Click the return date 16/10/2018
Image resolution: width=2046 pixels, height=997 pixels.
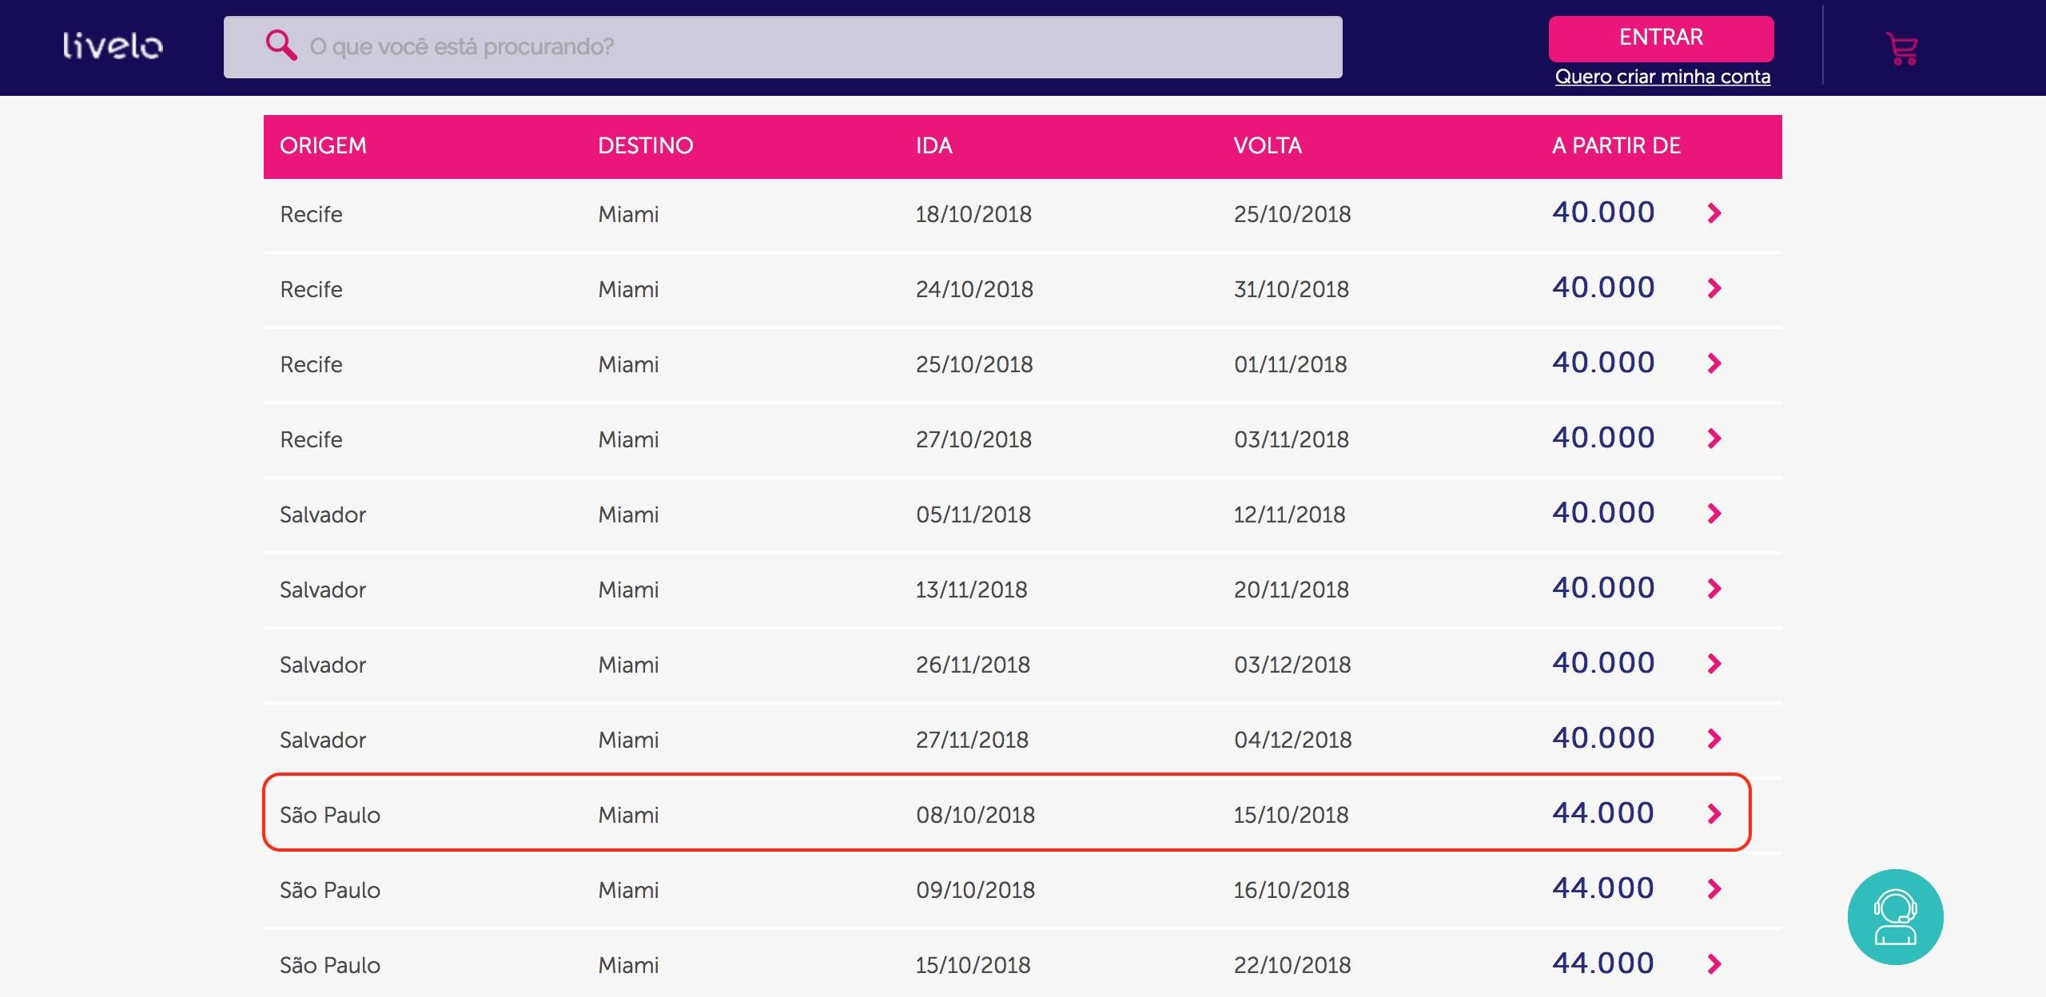tap(1292, 890)
